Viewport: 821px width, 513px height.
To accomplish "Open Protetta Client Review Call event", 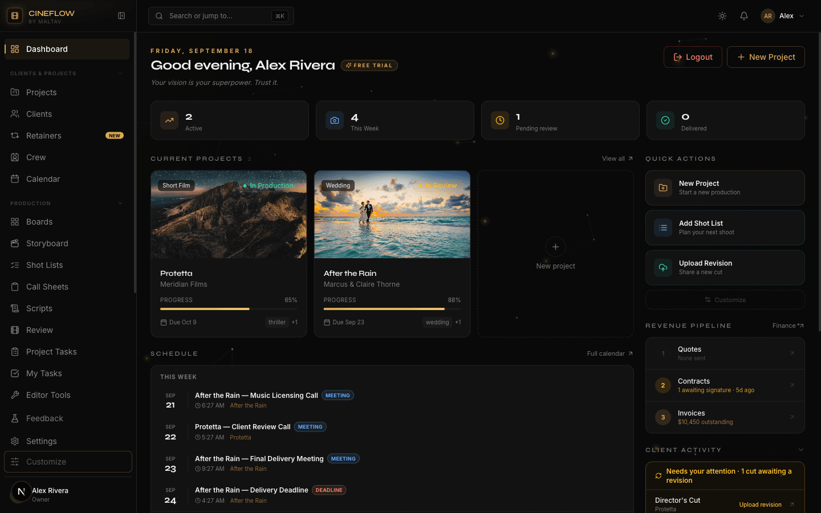I will pyautogui.click(x=392, y=431).
